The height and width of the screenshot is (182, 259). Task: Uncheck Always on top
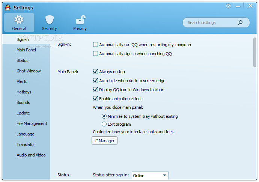click(95, 72)
